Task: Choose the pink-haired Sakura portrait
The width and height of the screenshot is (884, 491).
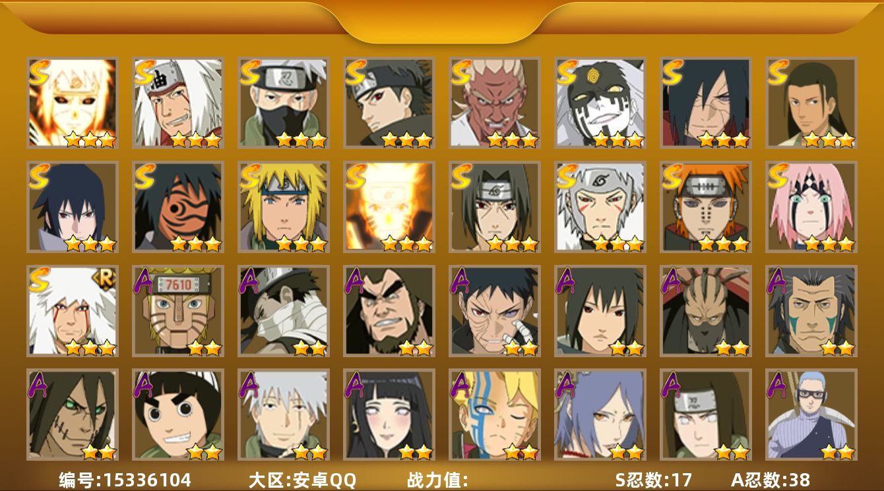Action: tap(811, 207)
